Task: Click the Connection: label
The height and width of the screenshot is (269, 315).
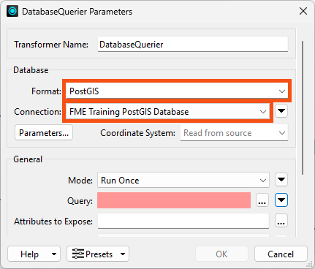Action: click(x=38, y=112)
